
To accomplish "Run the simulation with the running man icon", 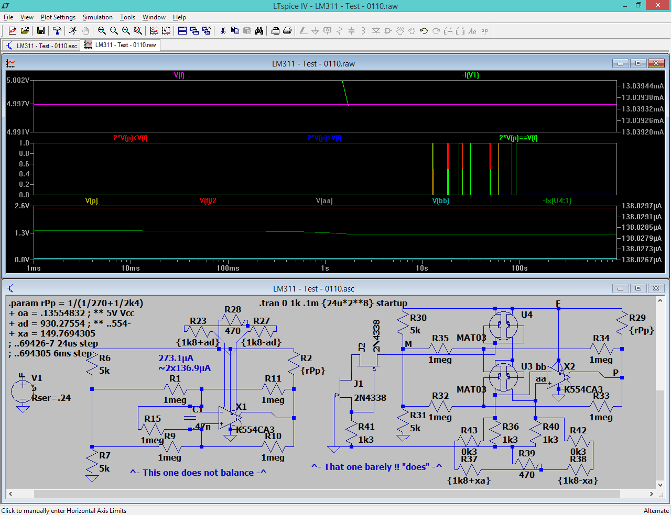I will (73, 31).
